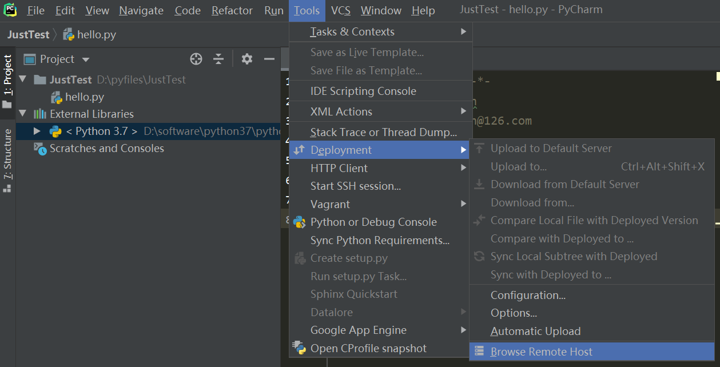Collapse the External Libraries tree node
The width and height of the screenshot is (720, 367).
click(x=23, y=113)
